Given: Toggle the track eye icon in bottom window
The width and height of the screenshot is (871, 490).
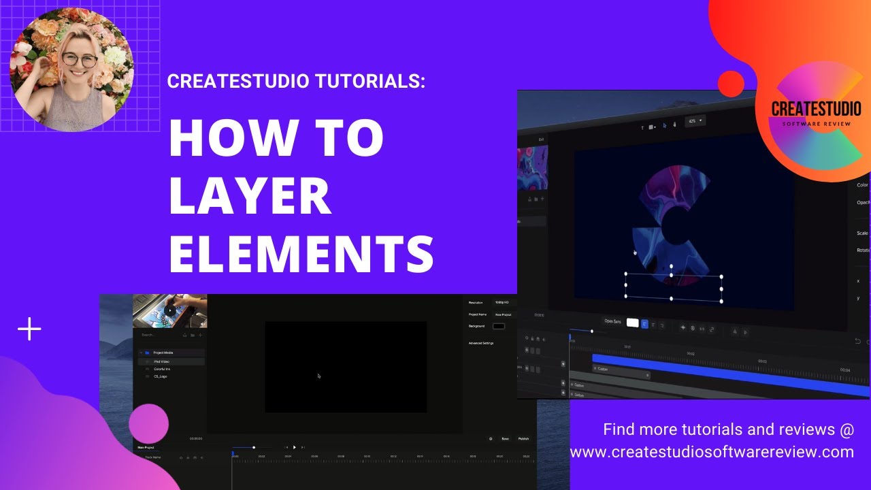Looking at the screenshot, I should tap(181, 457).
